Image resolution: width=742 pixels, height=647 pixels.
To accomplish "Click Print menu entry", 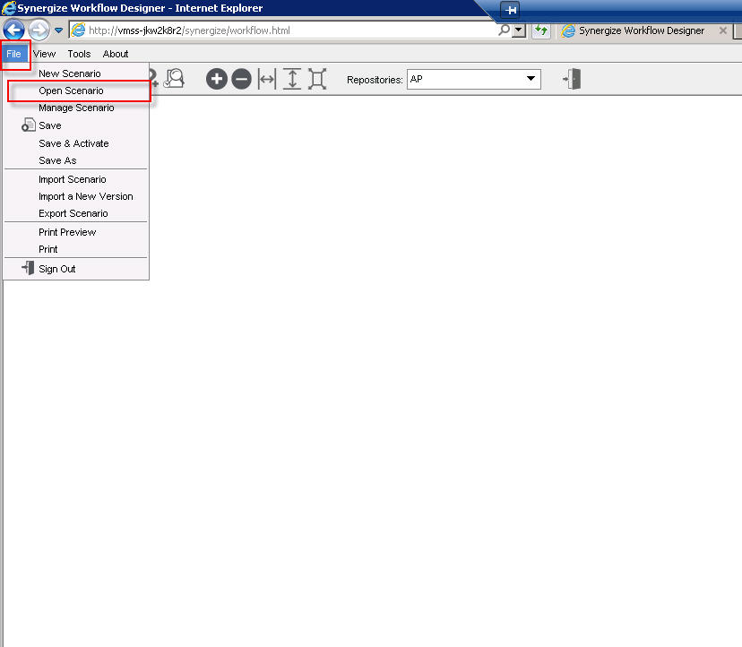I will (75, 249).
